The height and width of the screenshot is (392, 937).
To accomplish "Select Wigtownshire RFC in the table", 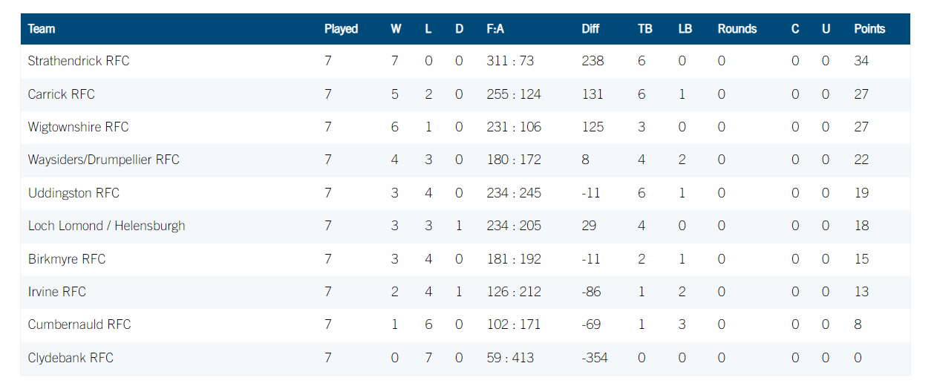I will point(79,127).
